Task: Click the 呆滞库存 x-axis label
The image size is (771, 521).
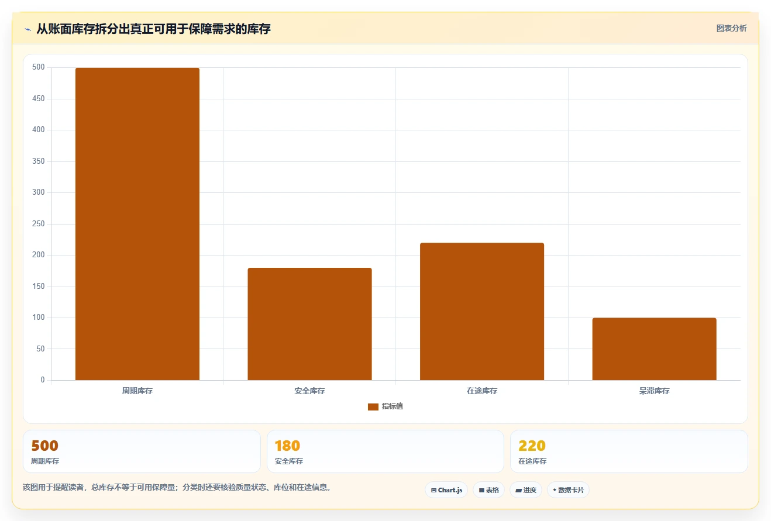Action: point(654,391)
